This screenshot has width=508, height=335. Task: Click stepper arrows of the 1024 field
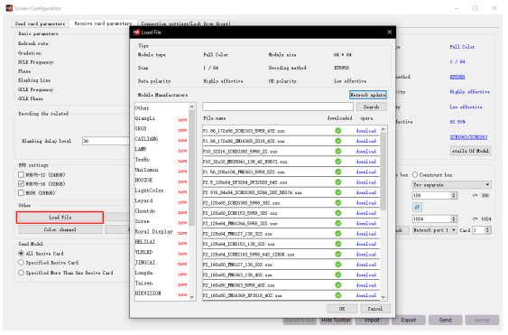point(454,219)
